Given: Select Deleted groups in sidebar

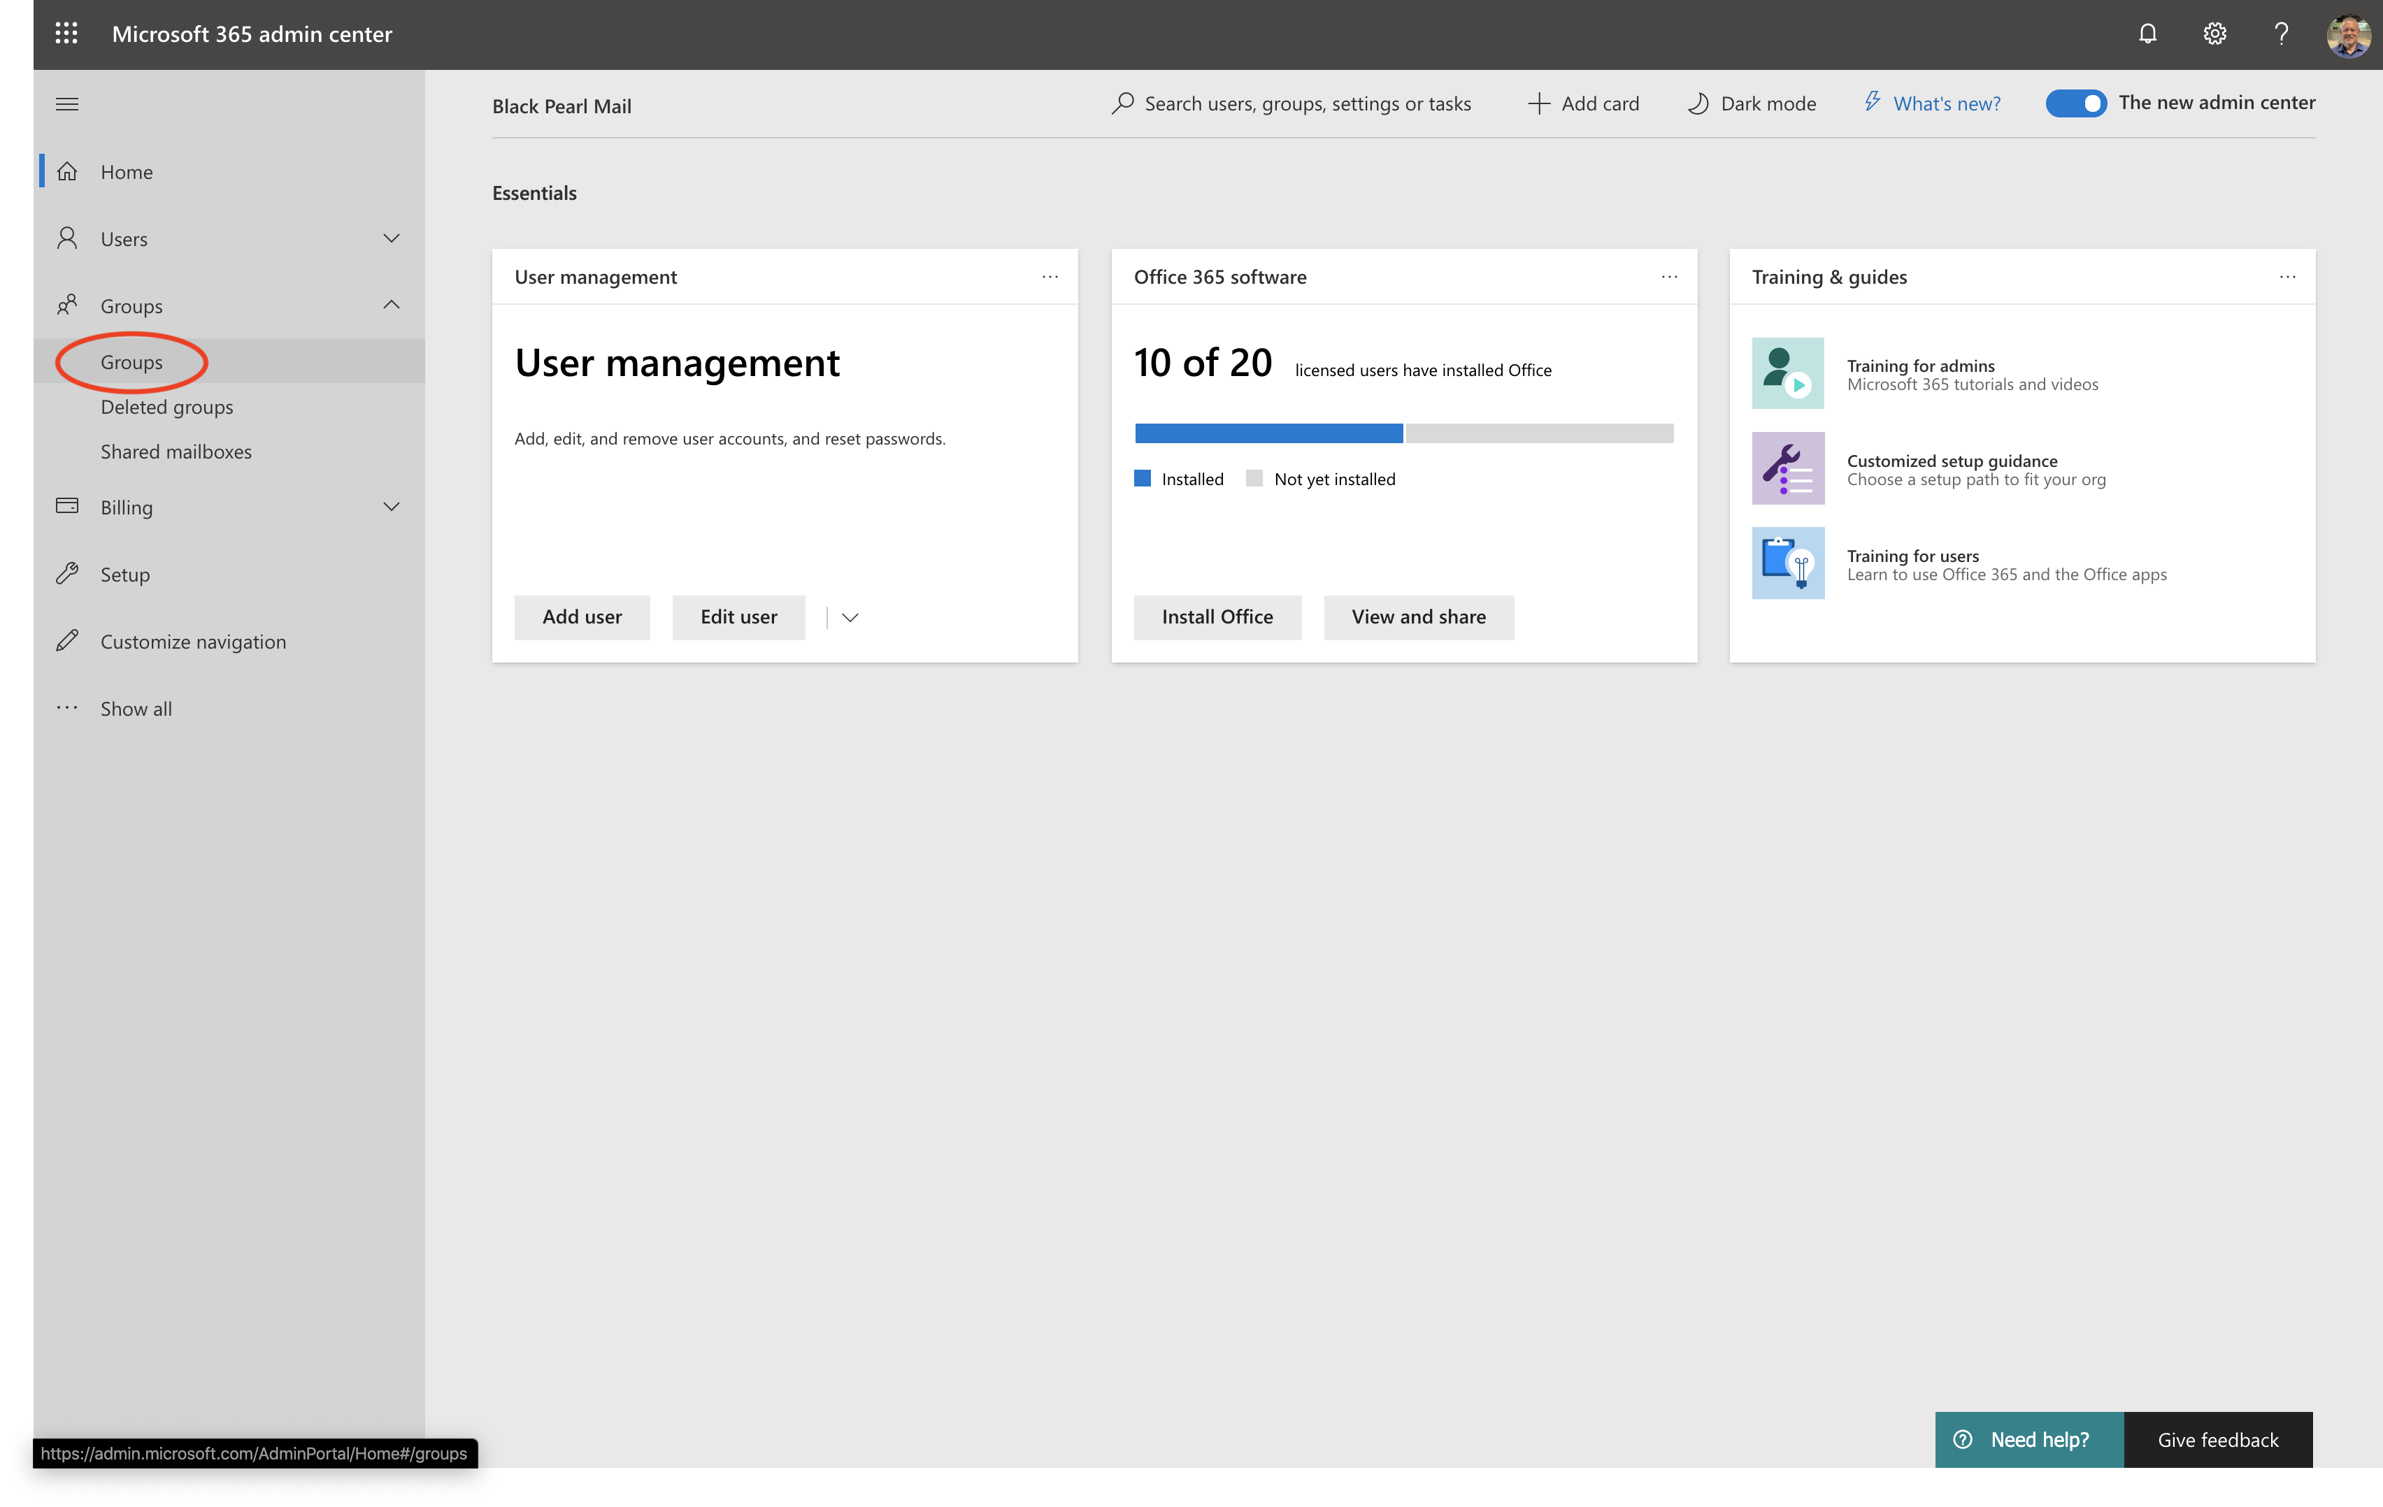Looking at the screenshot, I should (166, 407).
